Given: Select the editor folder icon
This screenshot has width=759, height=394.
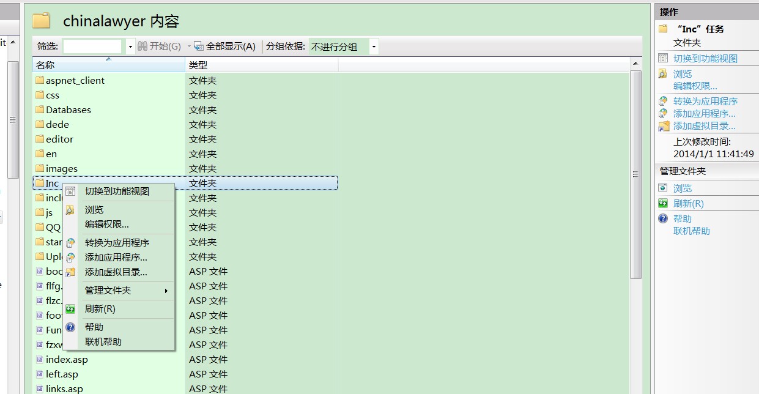Looking at the screenshot, I should coord(40,139).
